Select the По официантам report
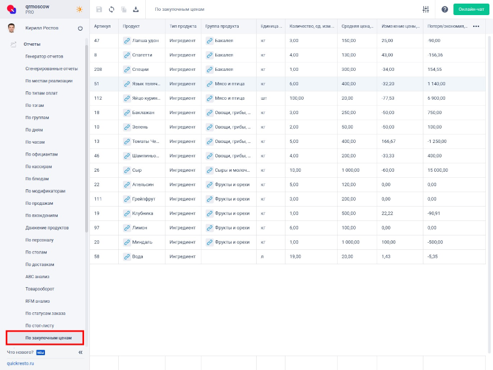Image resolution: width=493 pixels, height=370 pixels. [41, 154]
